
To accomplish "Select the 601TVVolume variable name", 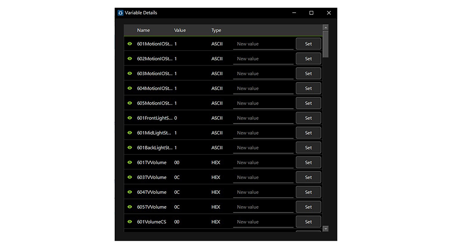I will click(x=151, y=162).
